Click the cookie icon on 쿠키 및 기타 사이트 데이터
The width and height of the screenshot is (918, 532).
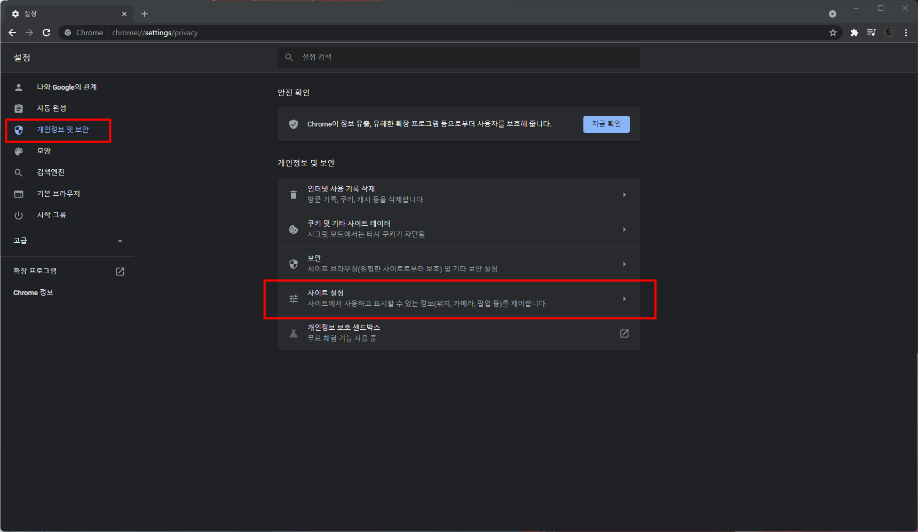[294, 229]
